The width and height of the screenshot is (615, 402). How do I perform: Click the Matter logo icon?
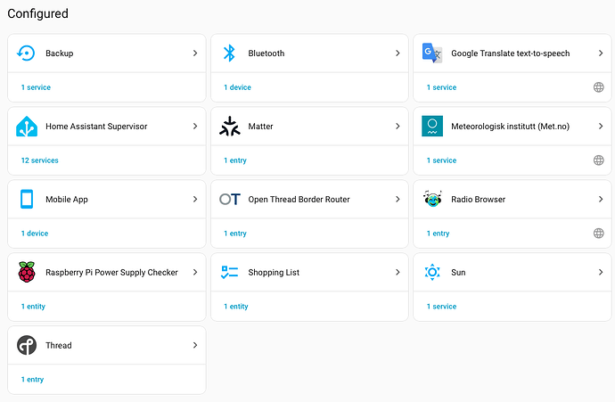229,127
